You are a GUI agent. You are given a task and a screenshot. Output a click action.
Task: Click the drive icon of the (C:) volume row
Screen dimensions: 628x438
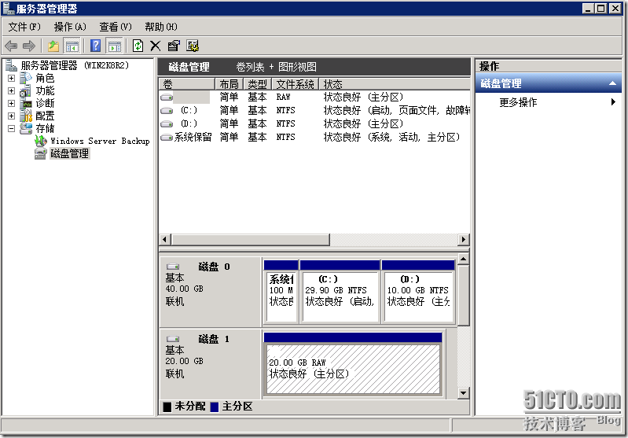tap(167, 111)
